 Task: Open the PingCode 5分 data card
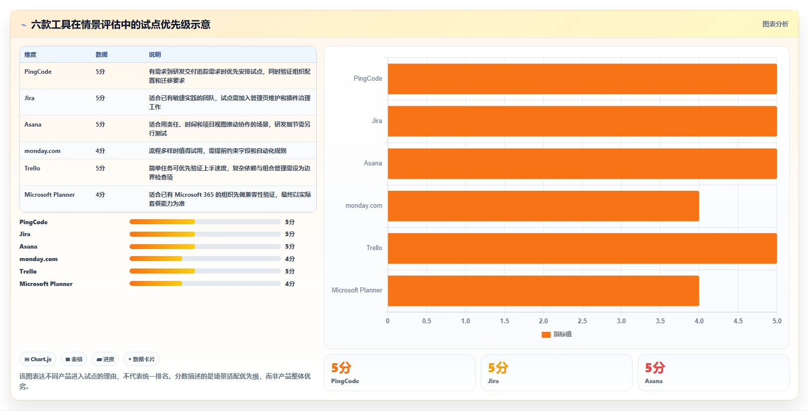click(x=400, y=373)
